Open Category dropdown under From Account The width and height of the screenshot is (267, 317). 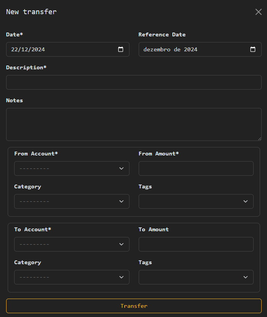click(72, 201)
